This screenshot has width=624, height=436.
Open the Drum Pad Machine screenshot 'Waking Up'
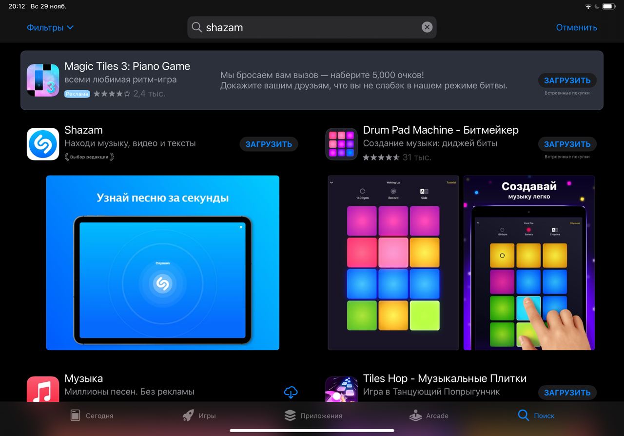(393, 263)
